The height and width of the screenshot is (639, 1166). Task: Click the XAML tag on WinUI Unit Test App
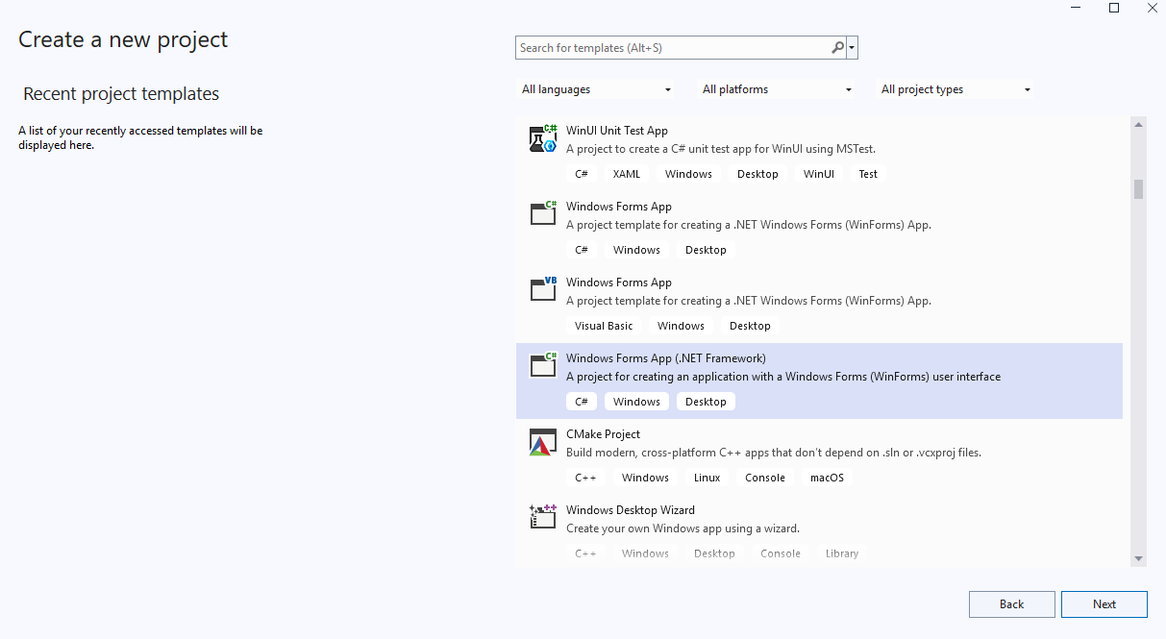click(x=627, y=174)
